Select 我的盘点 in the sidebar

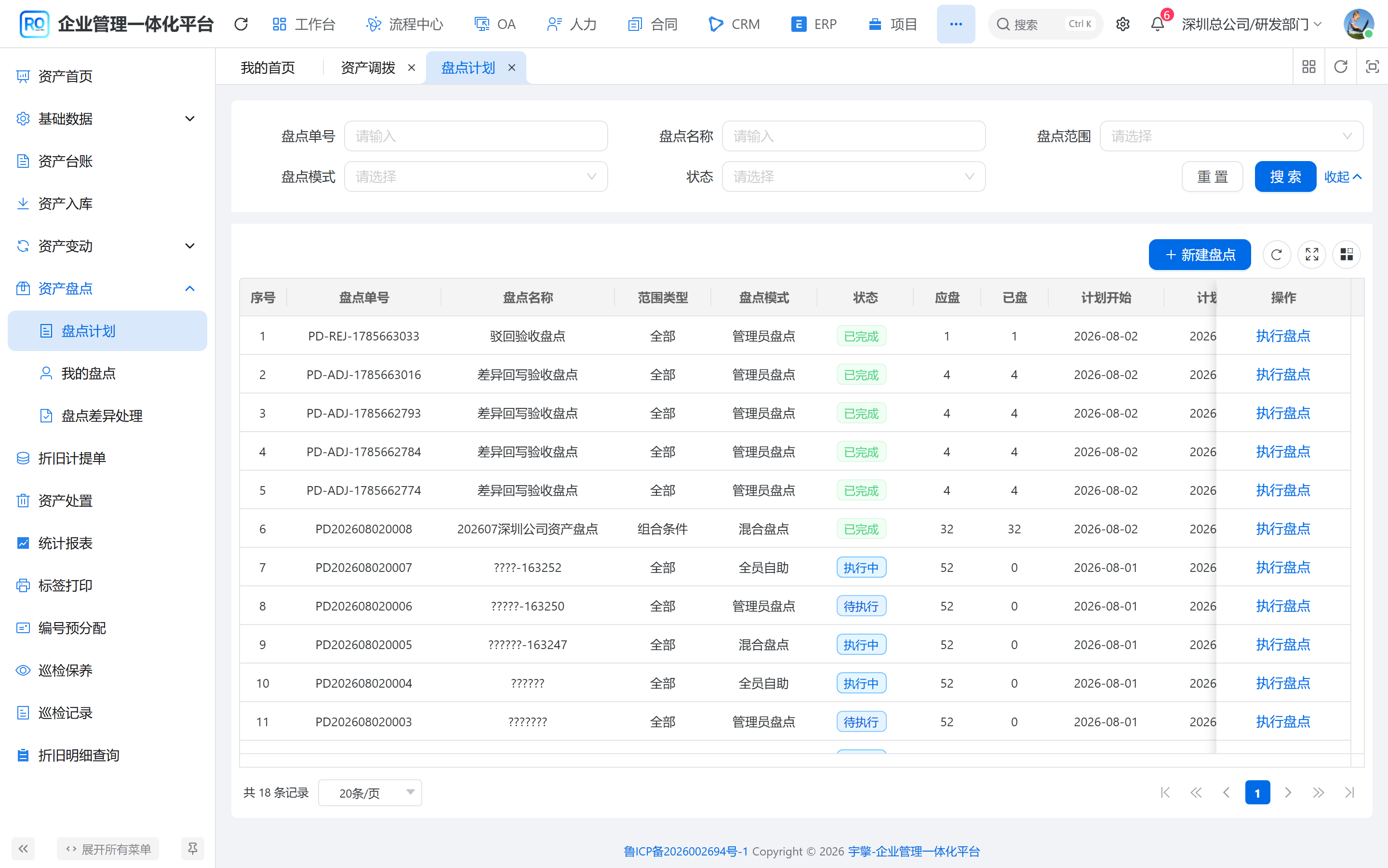click(x=107, y=374)
